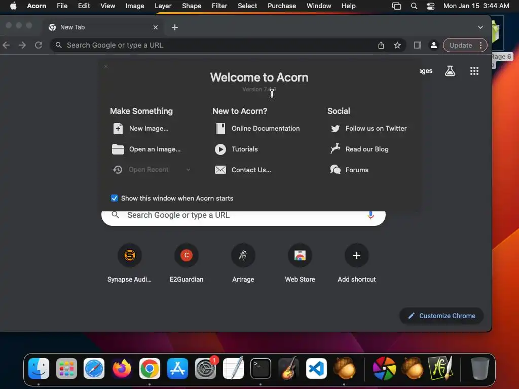Image resolution: width=519 pixels, height=389 pixels.
Task: Open the E2Guardian shortcut
Action: (187, 263)
